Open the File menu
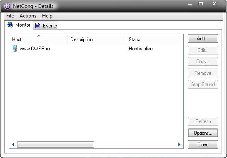Screen dimensions: 227x158 (x=10, y=16)
